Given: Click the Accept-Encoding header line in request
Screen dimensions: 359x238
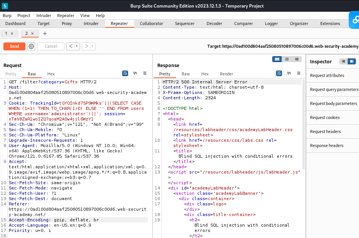Looking at the screenshot, I should point(78,220).
